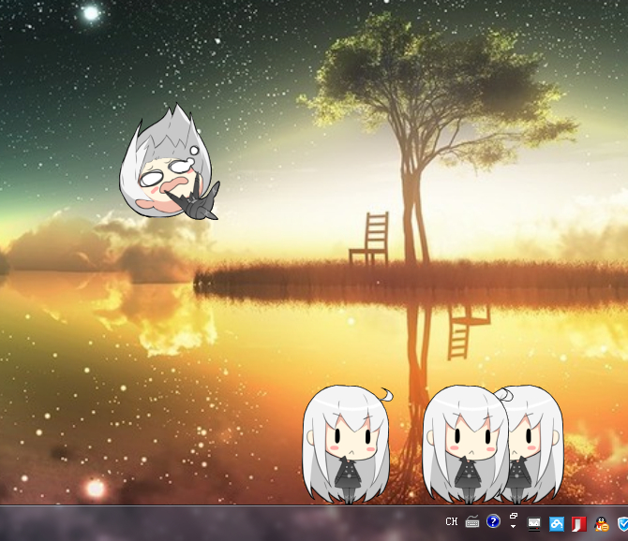Click the CH input language indicator
The image size is (628, 541).
coord(452,521)
